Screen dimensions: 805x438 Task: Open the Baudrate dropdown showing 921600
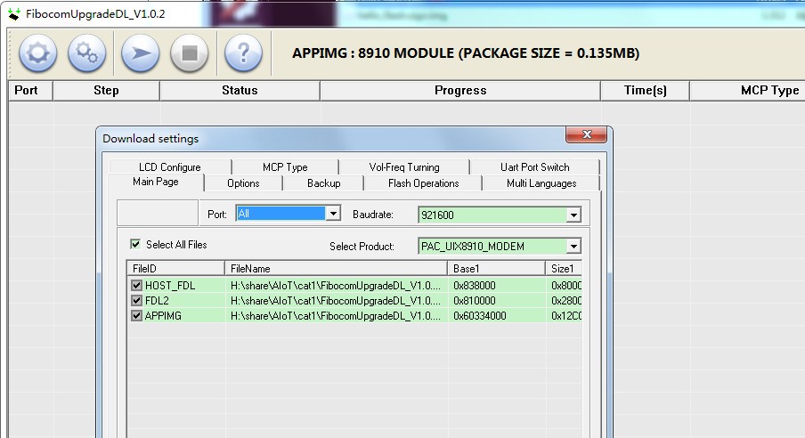pos(573,215)
